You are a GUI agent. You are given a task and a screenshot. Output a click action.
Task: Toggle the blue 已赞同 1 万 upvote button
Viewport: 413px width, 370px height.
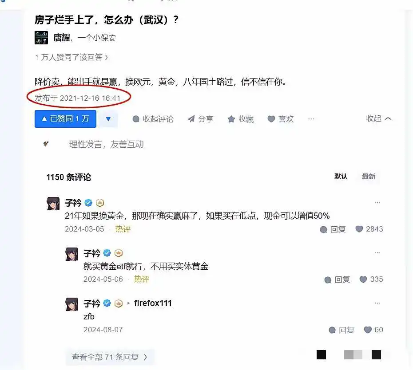(65, 119)
